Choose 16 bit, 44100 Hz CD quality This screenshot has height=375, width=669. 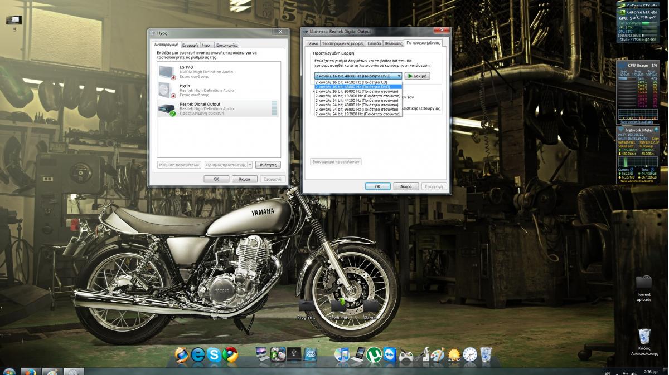tap(359, 82)
